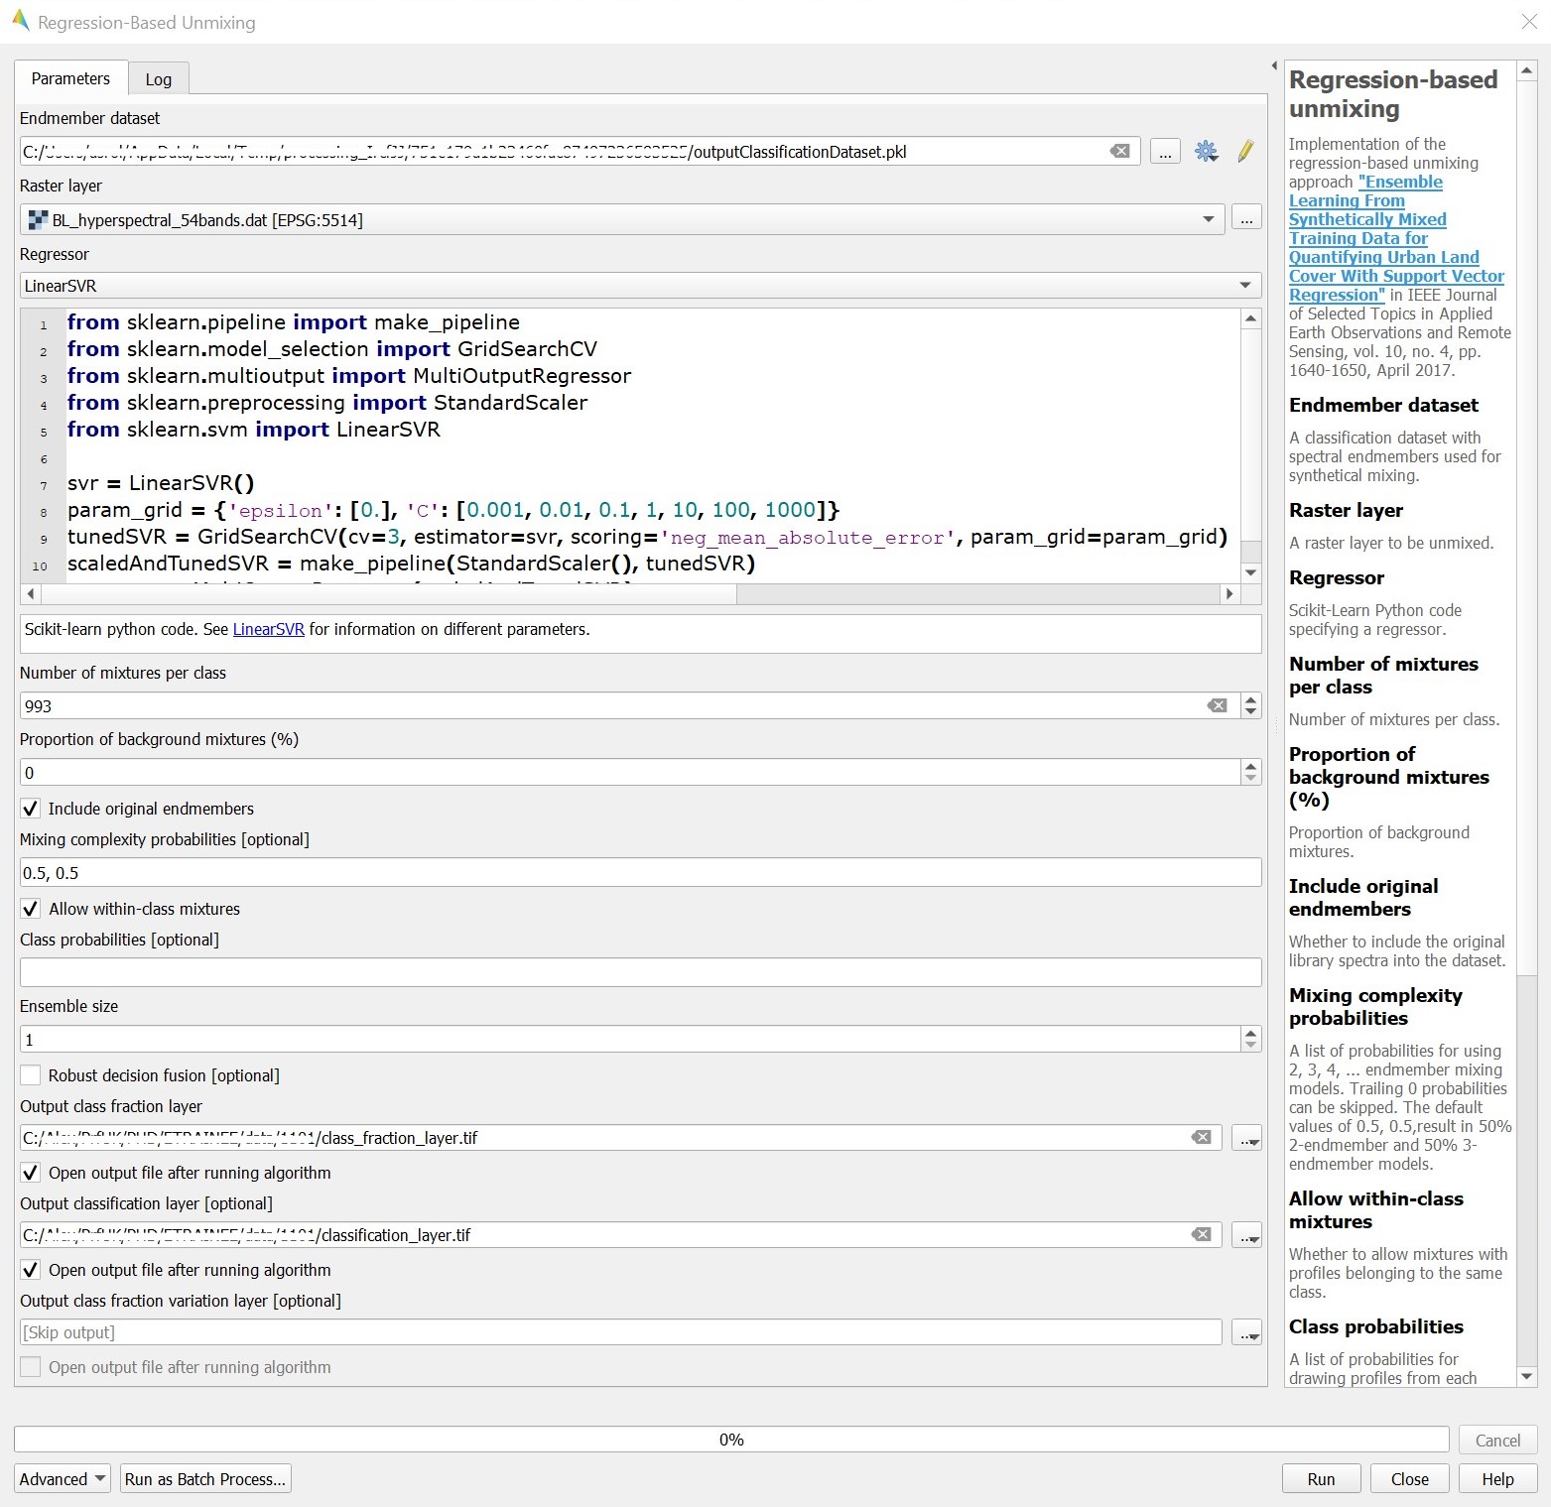1551x1507 pixels.
Task: Clear the Endmember dataset file path
Action: click(1119, 151)
